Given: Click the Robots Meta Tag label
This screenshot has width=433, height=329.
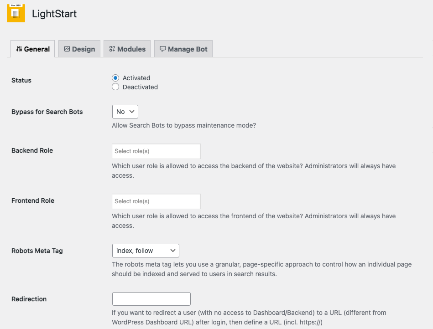Looking at the screenshot, I should 37,251.
